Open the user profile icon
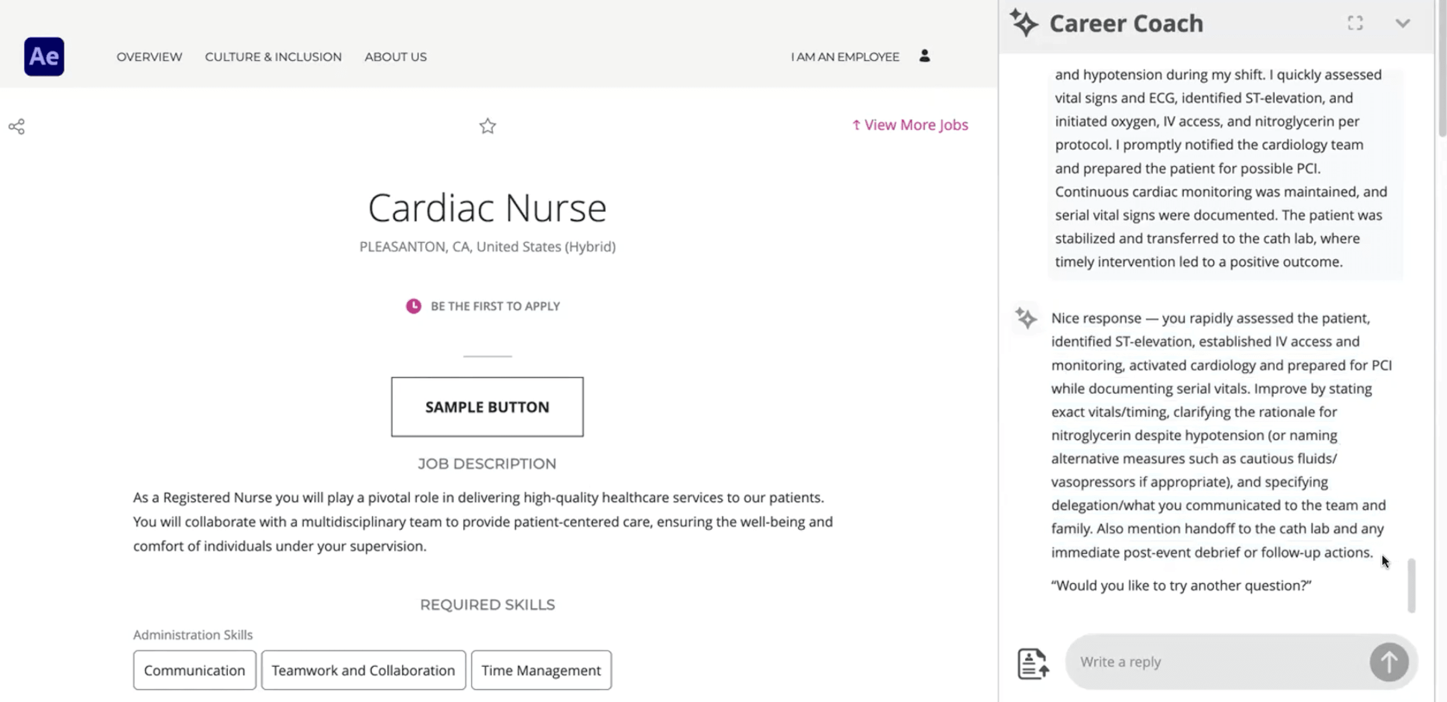The height and width of the screenshot is (702, 1447). point(925,56)
